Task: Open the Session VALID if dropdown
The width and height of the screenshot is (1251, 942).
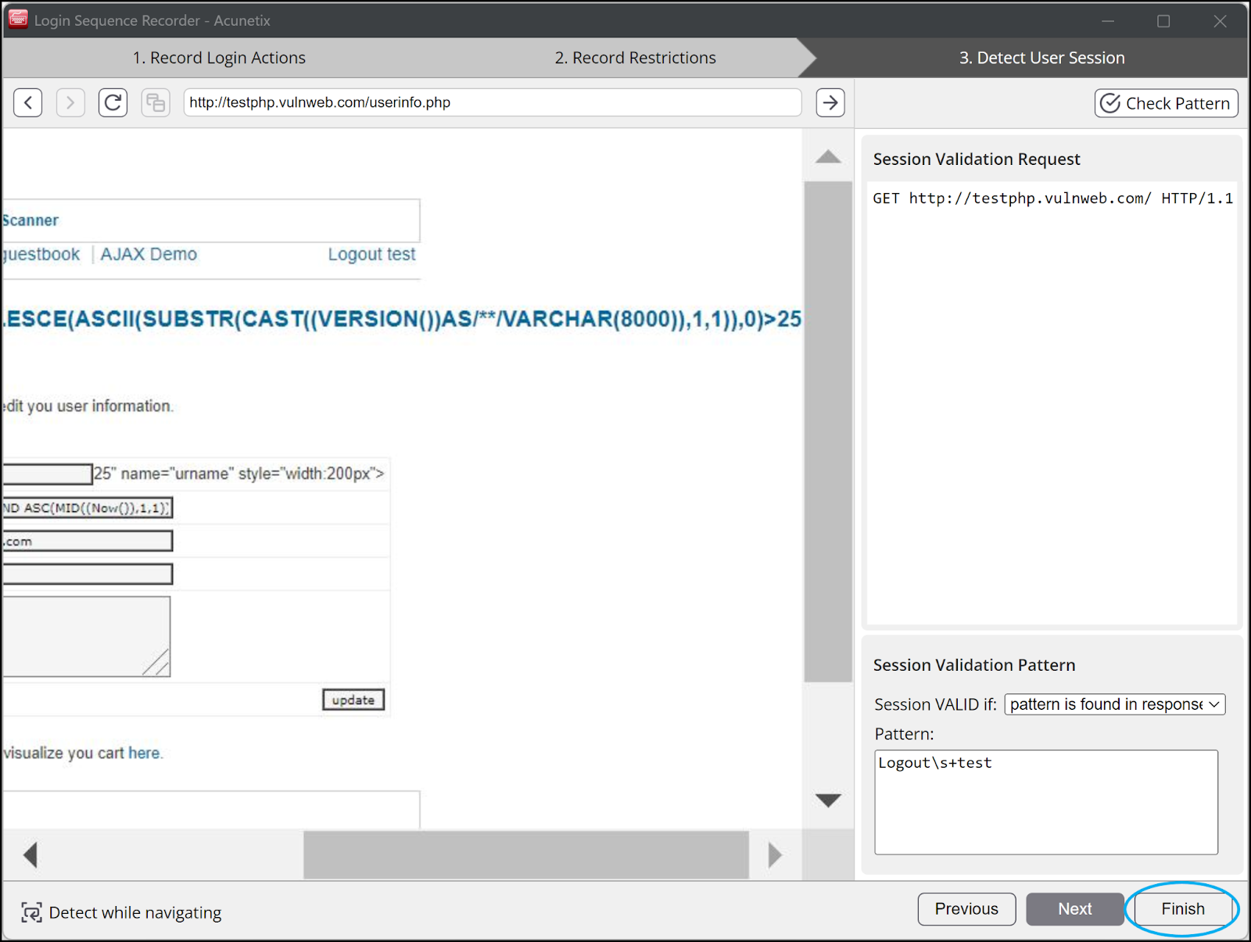Action: [x=1115, y=704]
